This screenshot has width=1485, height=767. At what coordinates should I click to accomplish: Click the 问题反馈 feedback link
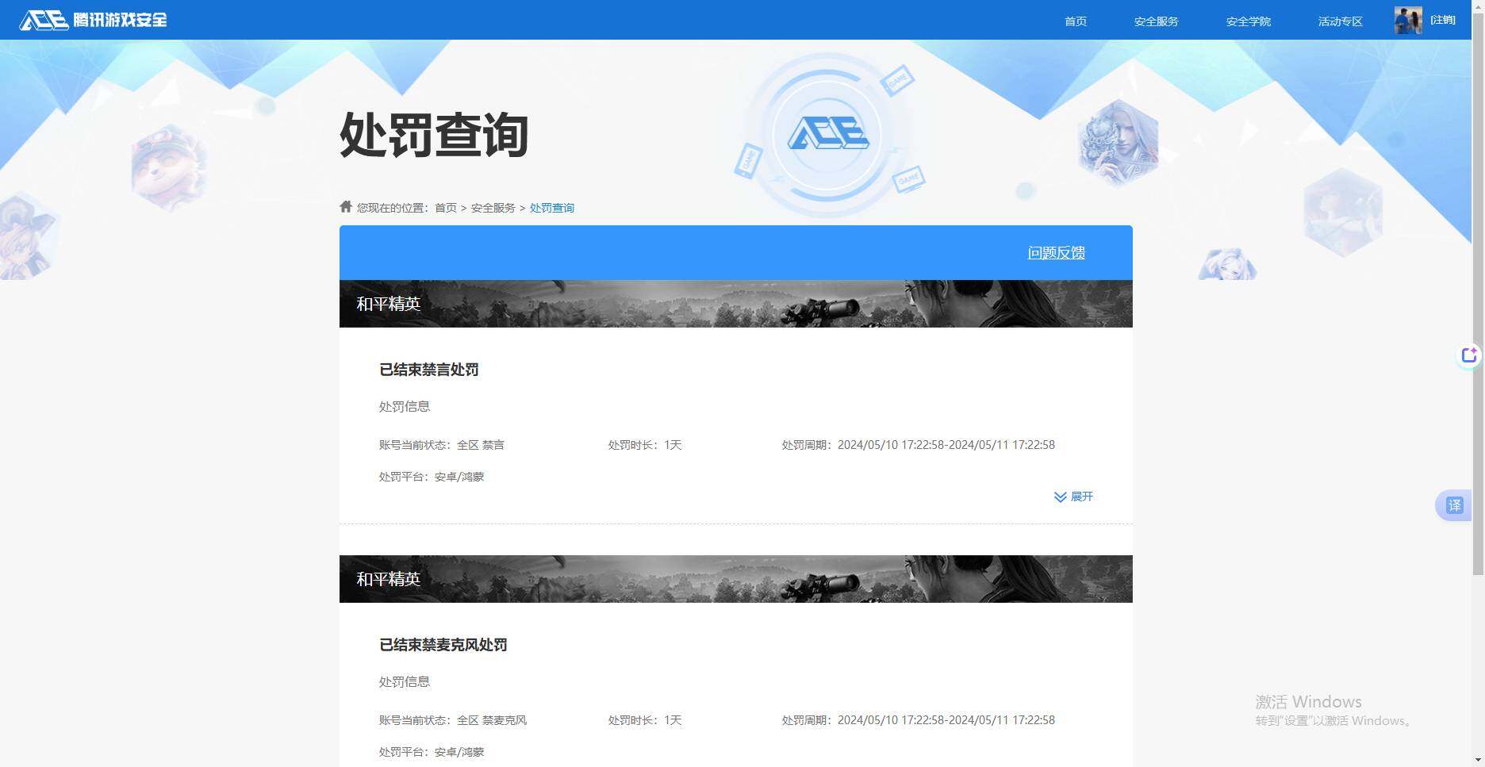coord(1056,252)
